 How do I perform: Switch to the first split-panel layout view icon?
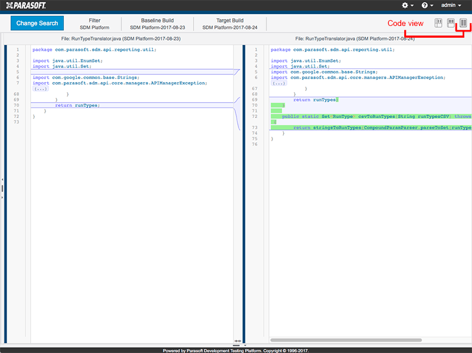coord(438,23)
